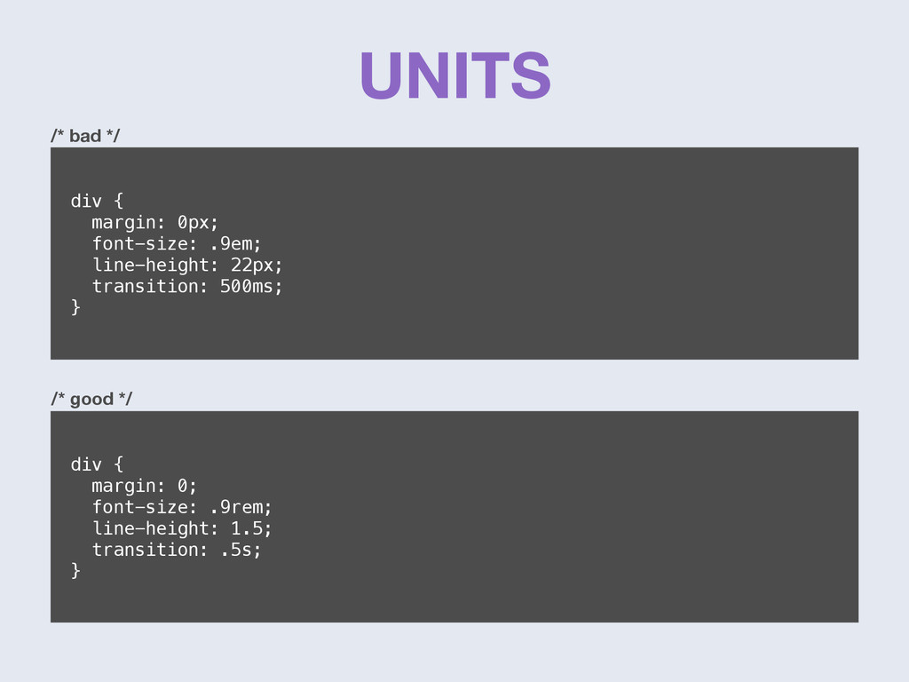Click the /* good */ comment label
The image size is (909, 682).
91,399
